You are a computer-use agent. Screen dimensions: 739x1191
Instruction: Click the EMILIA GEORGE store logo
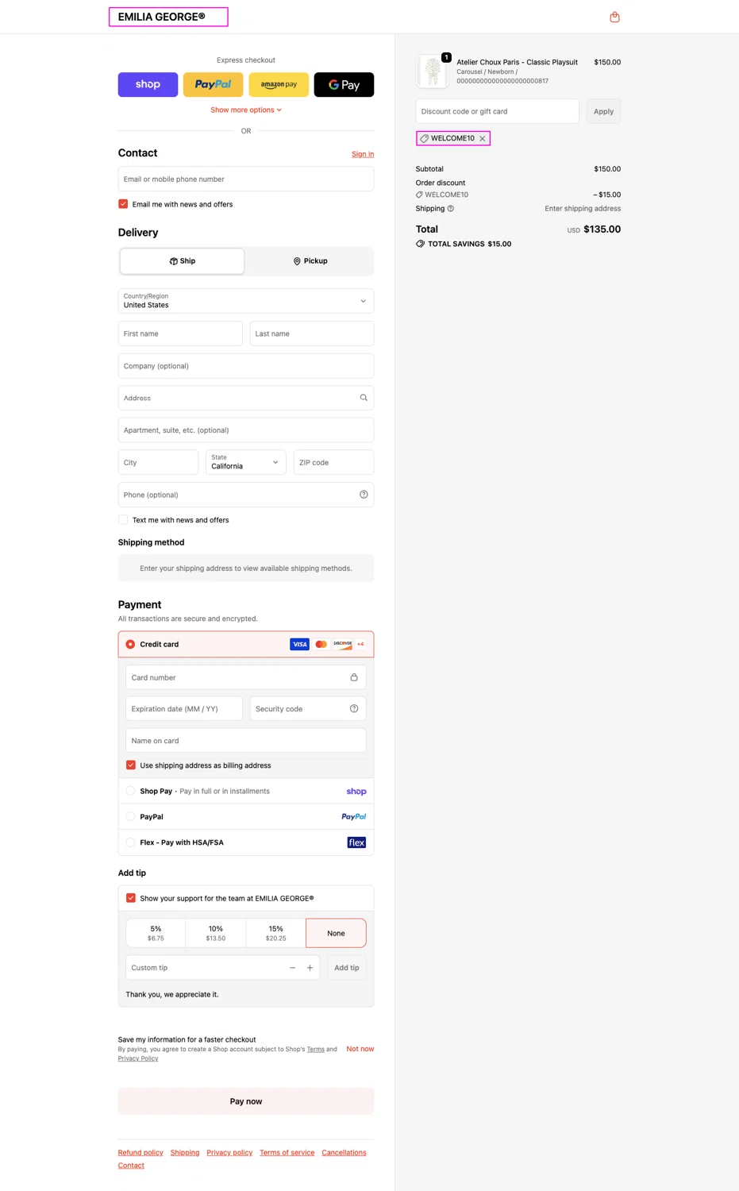[x=162, y=17]
